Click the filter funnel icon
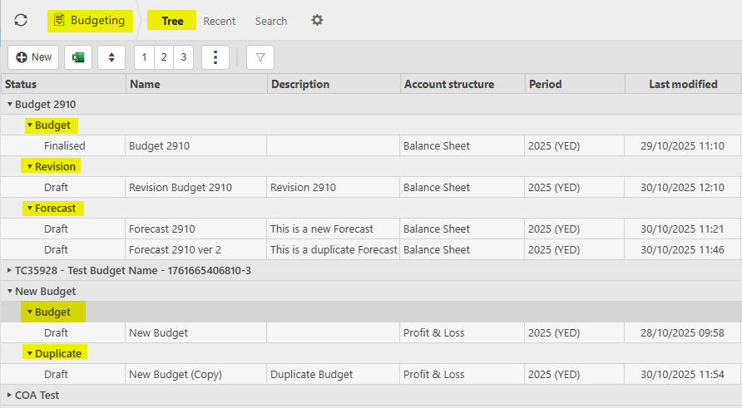742x408 pixels. coord(260,57)
